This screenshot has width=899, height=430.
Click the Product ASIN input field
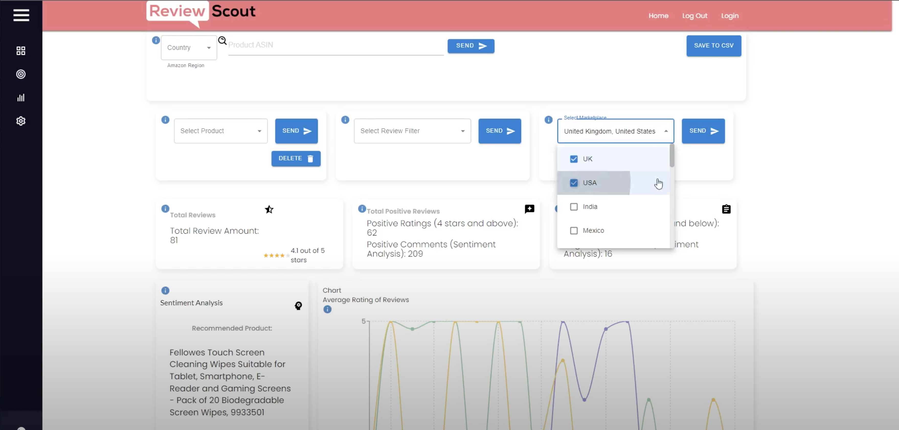(x=336, y=45)
